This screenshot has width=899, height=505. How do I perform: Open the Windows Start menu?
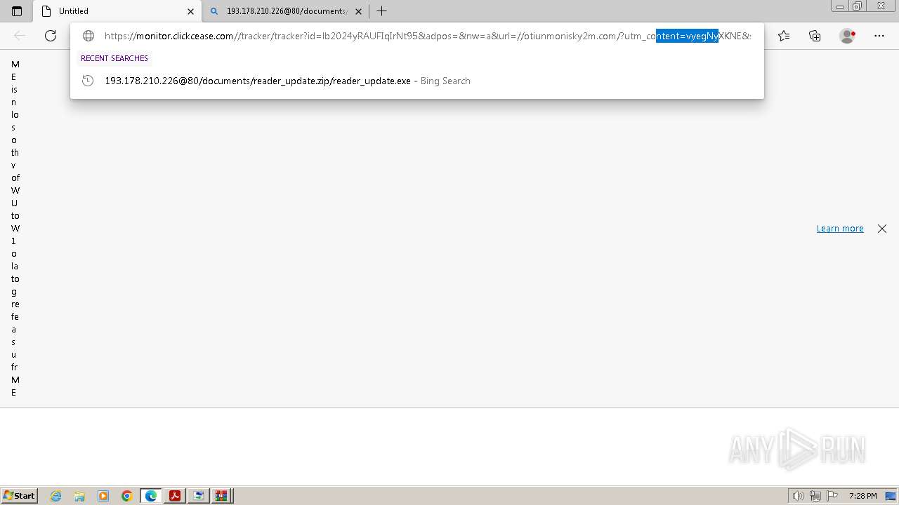point(20,496)
